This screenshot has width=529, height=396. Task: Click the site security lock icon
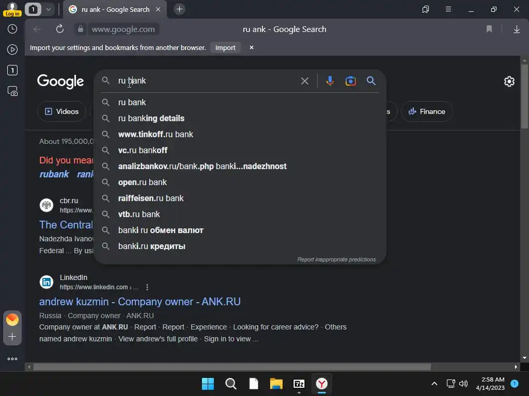click(x=80, y=29)
